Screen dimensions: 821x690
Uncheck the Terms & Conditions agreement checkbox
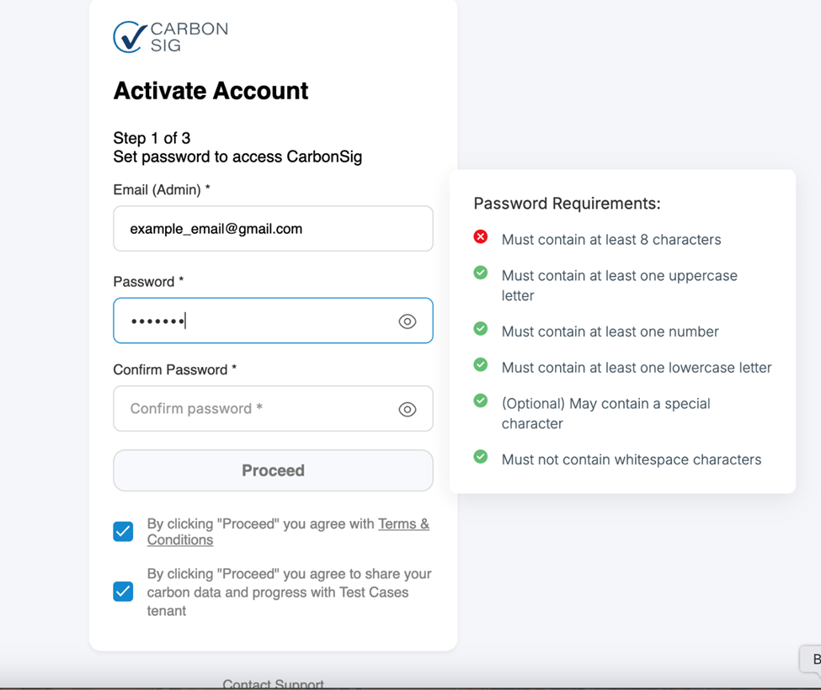[123, 532]
